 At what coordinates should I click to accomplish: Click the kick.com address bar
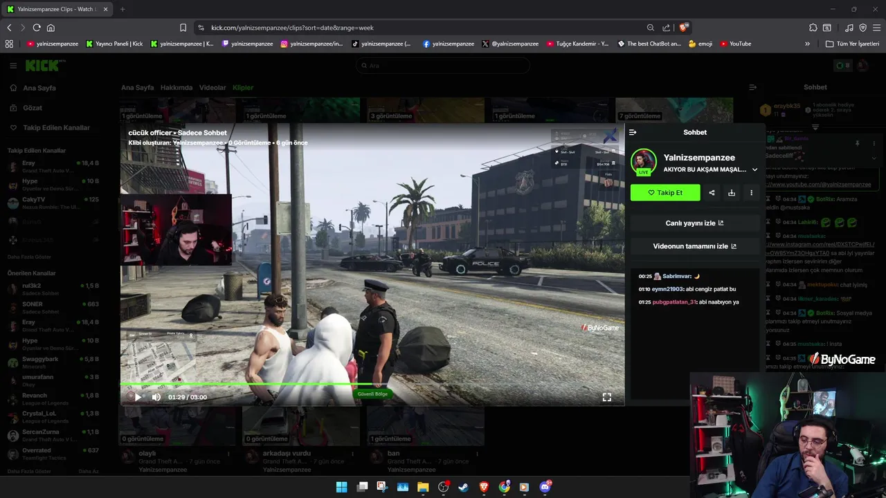(415, 28)
